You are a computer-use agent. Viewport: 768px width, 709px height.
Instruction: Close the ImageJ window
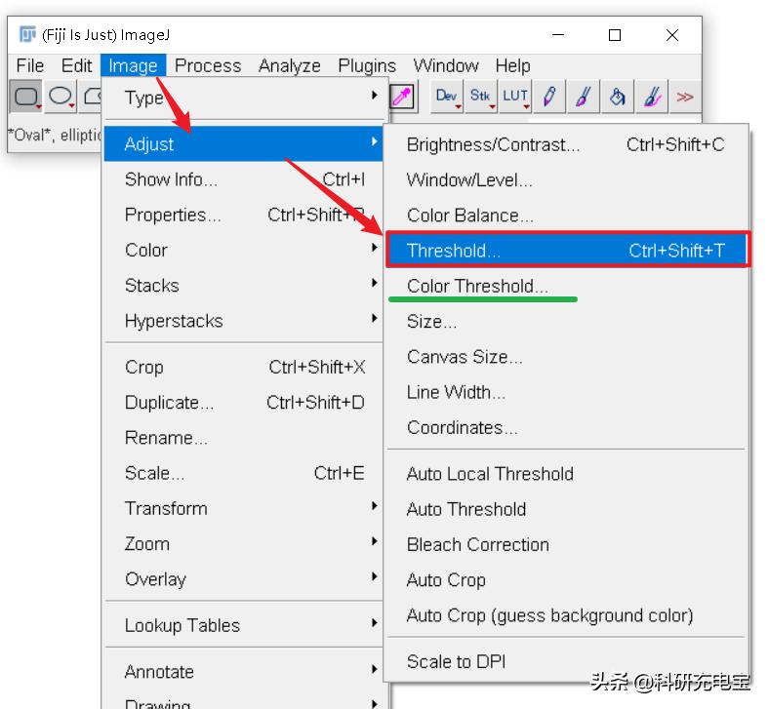point(672,35)
